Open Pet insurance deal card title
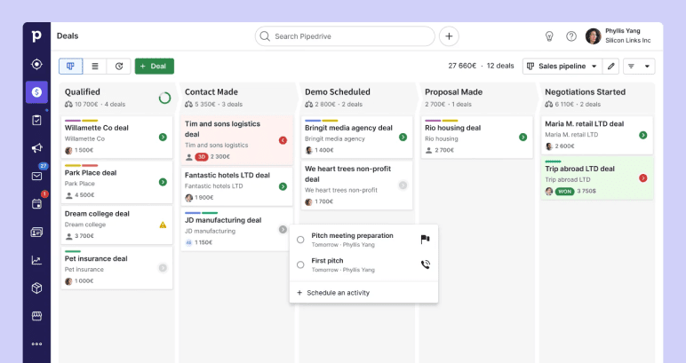Screen dimensions: 686x363 pyautogui.click(x=96, y=258)
